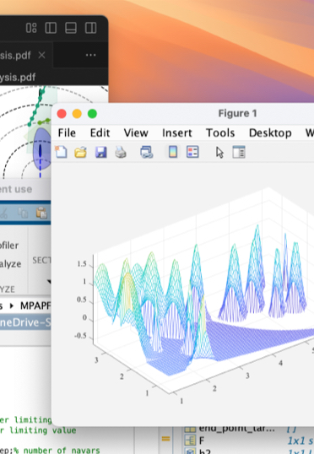The image size is (314, 454).
Task: Open File menu in Figure 1
Action: pos(67,132)
